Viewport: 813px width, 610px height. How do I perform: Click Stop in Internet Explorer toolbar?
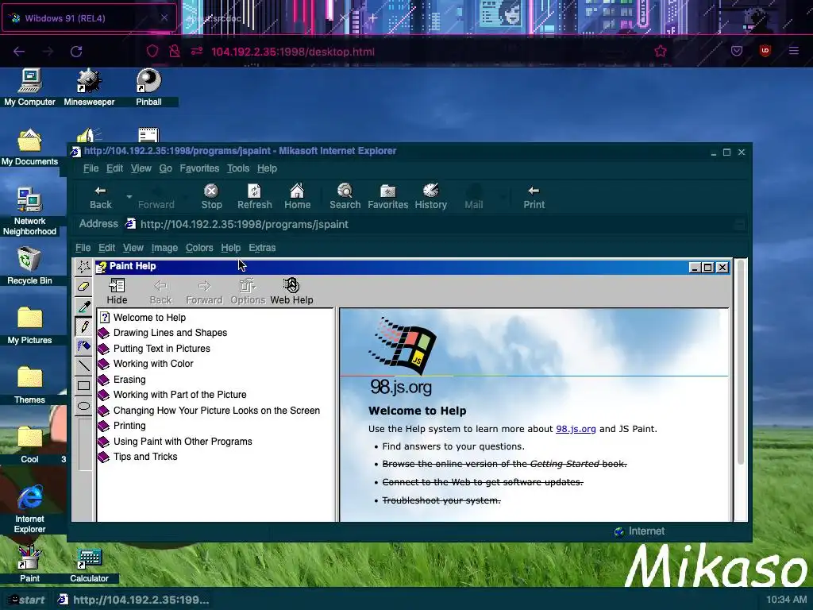coord(211,197)
